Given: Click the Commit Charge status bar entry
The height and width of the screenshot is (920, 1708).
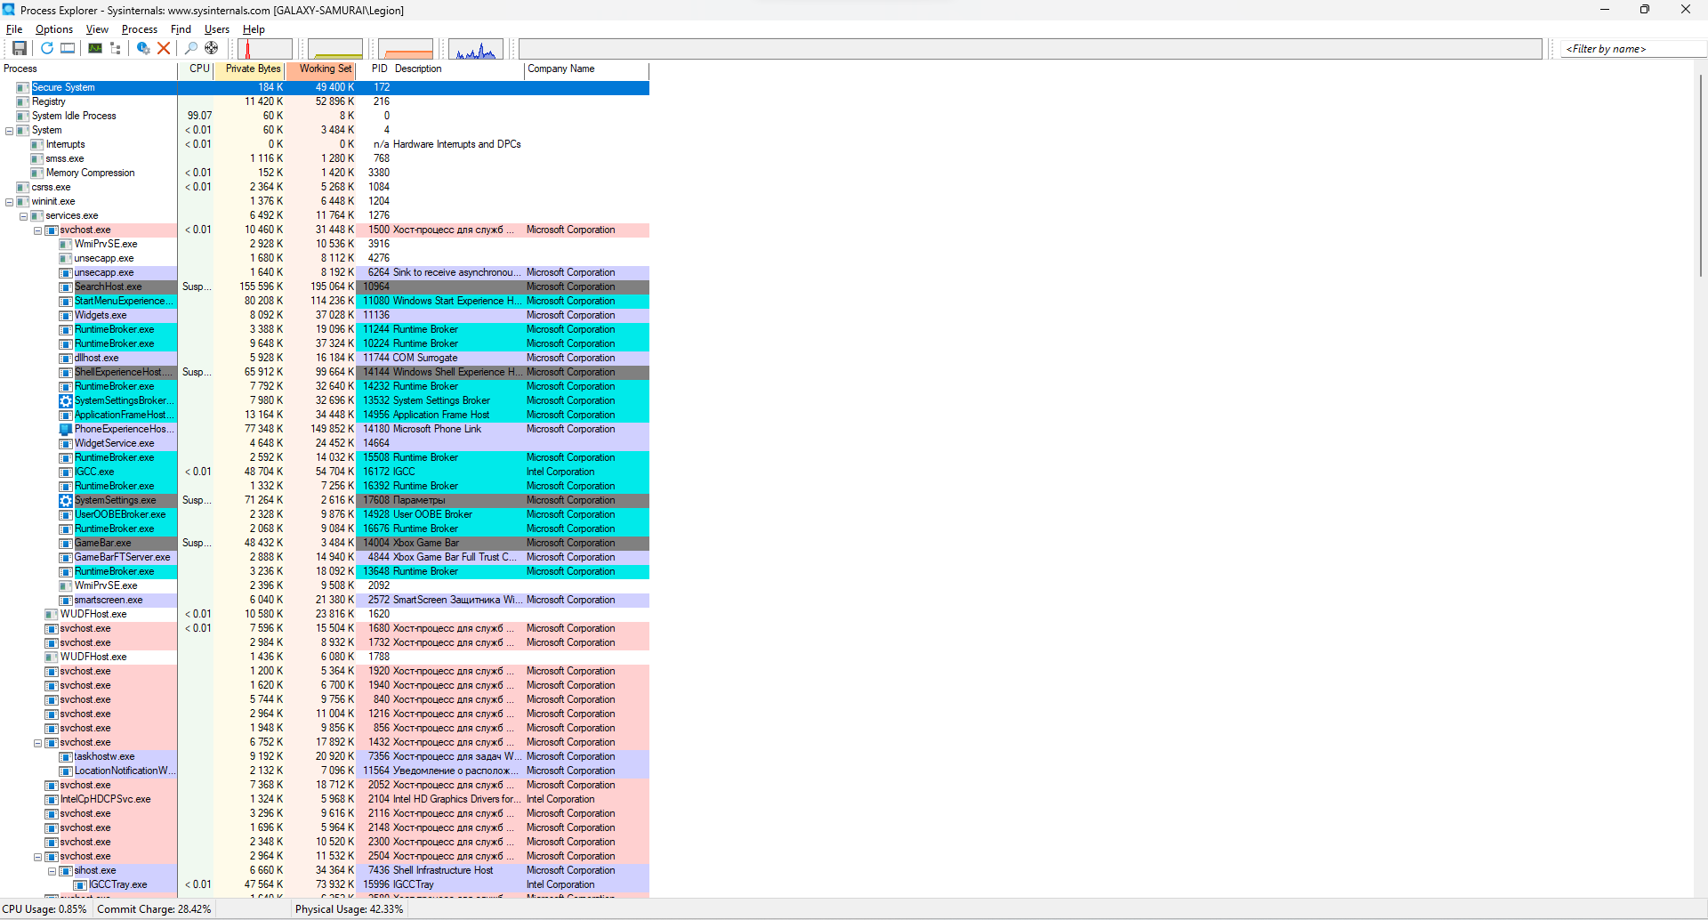Looking at the screenshot, I should 154,909.
